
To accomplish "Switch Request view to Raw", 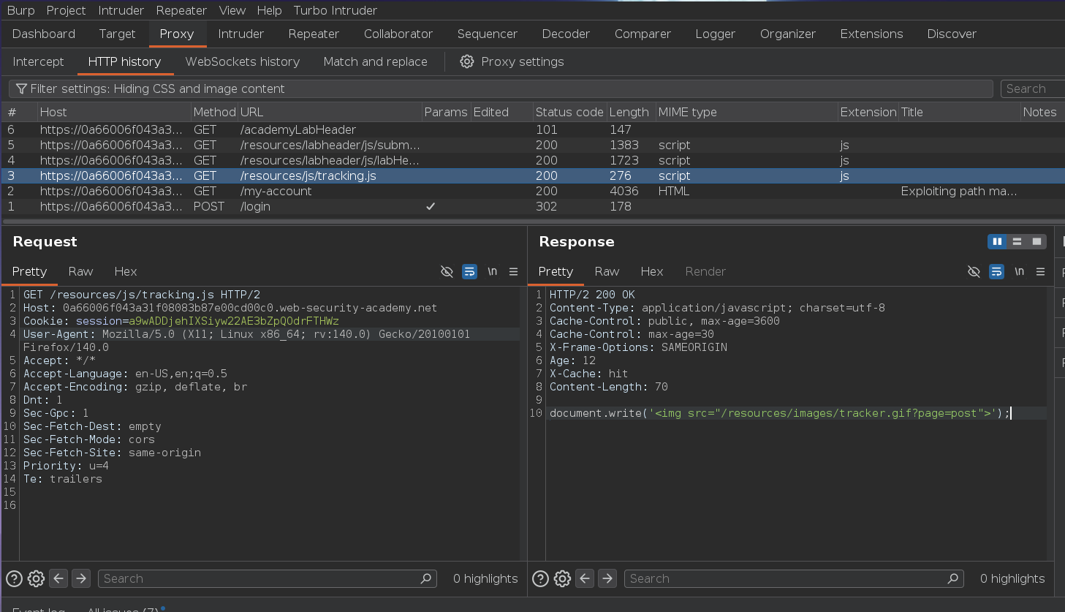I will [80, 271].
